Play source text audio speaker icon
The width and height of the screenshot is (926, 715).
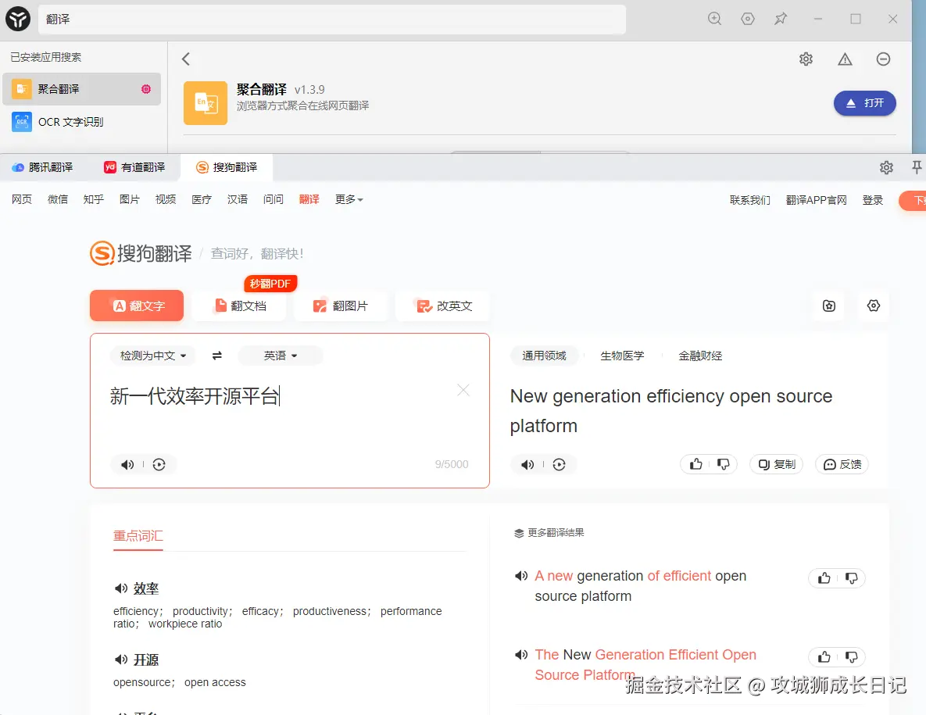tap(127, 465)
